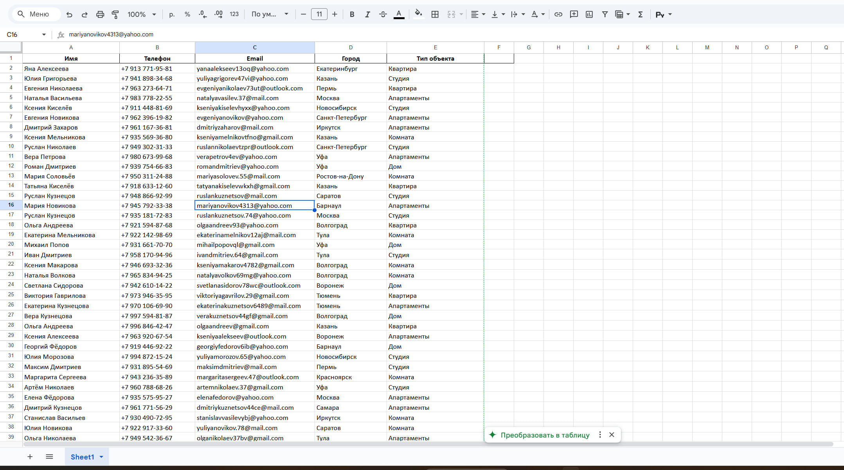Click the merge cells icon

pos(451,14)
